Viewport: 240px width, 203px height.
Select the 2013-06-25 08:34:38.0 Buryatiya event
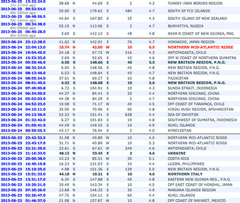point(23,24)
